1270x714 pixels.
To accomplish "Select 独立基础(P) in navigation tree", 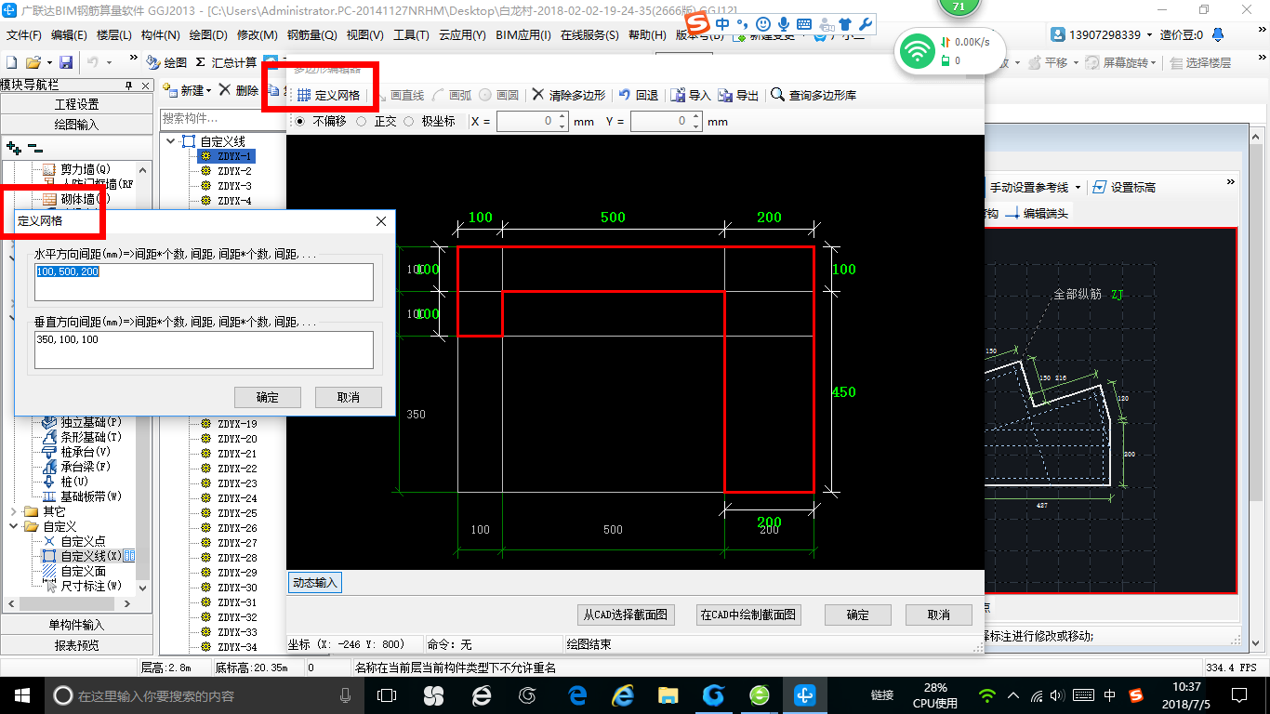I will click(83, 422).
